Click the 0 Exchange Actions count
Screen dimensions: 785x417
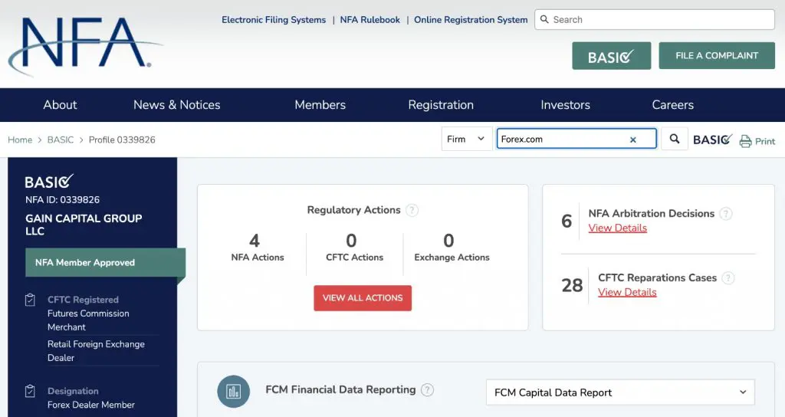[448, 240]
